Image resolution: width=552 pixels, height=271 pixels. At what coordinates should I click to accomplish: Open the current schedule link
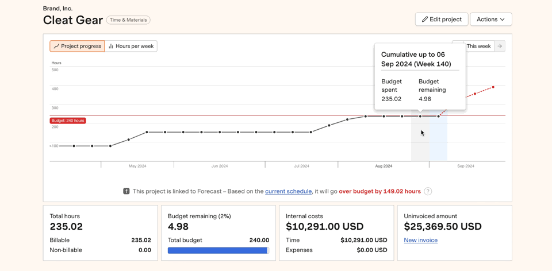coord(288,191)
